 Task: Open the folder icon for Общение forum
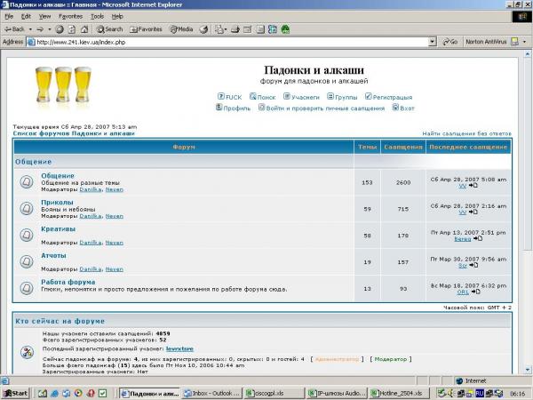[27, 182]
